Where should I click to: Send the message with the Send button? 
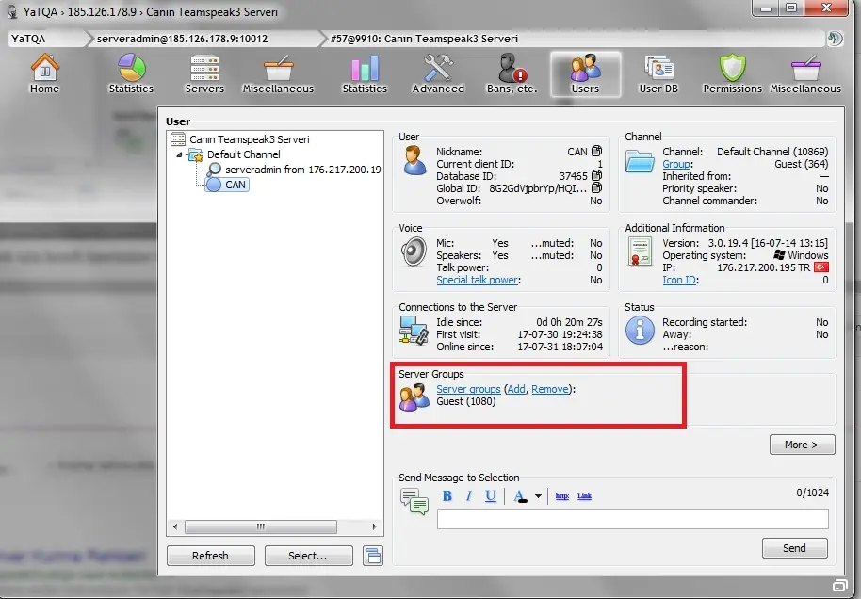(x=794, y=548)
